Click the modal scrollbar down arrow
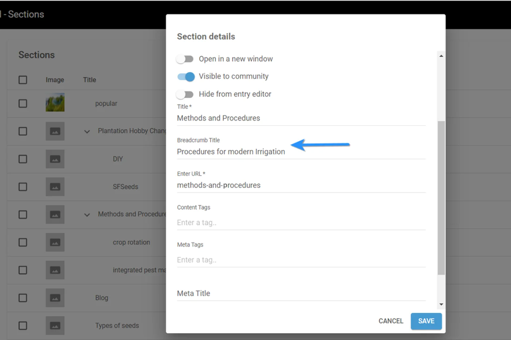The height and width of the screenshot is (340, 511). pos(441,303)
